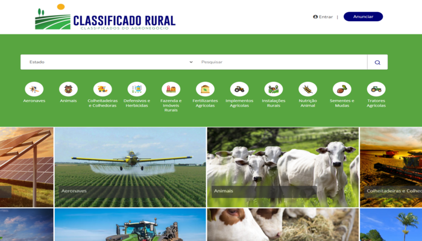Click the Pesquisar search field
The height and width of the screenshot is (241, 422).
[282, 62]
